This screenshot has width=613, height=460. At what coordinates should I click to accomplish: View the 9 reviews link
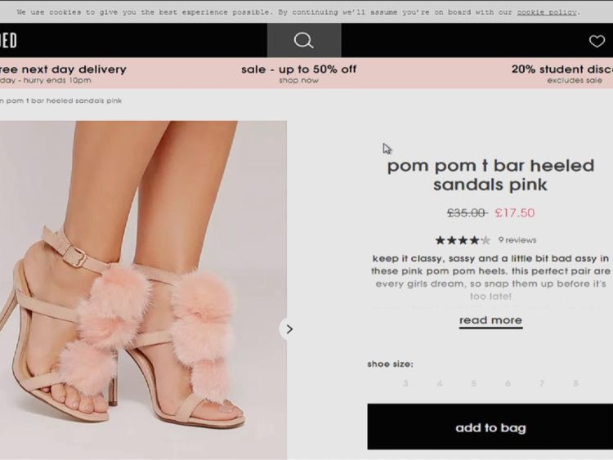(517, 240)
